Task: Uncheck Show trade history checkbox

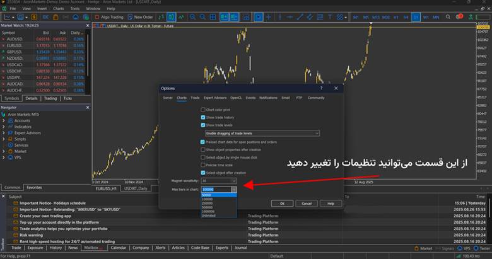Action: [202, 117]
